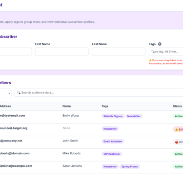183x178 pixels.
Task: Focus the Tags 'Type tag, hit Enter' field
Action: [x=166, y=52]
